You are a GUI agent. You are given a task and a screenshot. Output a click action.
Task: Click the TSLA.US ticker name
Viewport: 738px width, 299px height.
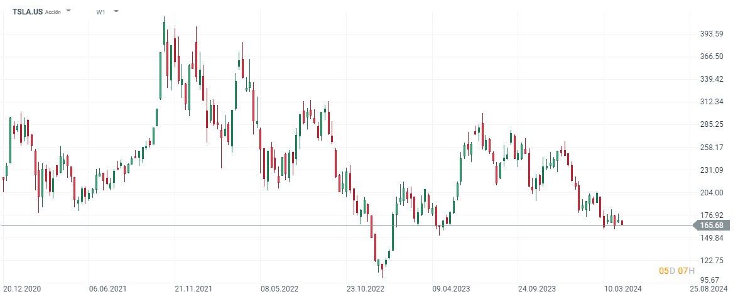[x=28, y=12]
